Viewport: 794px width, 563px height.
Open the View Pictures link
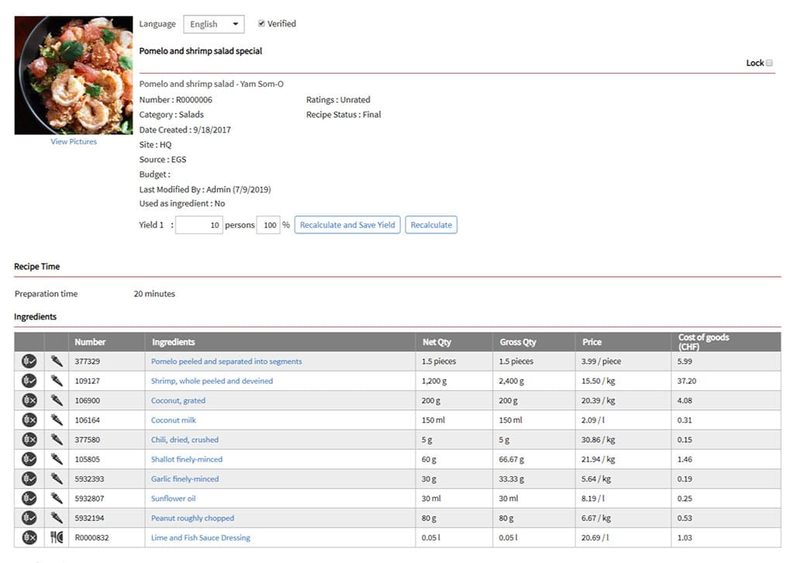tap(74, 142)
